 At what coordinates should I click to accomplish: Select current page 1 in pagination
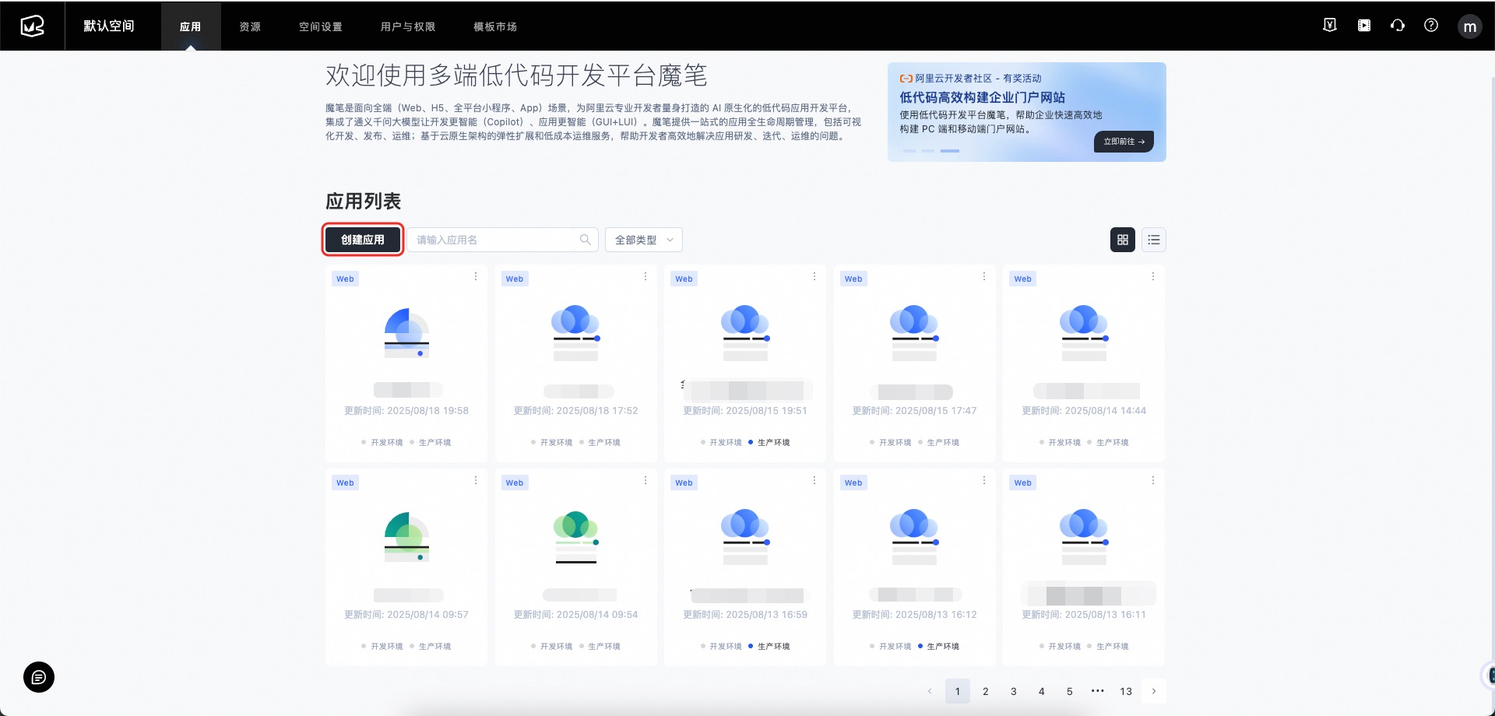pos(958,691)
